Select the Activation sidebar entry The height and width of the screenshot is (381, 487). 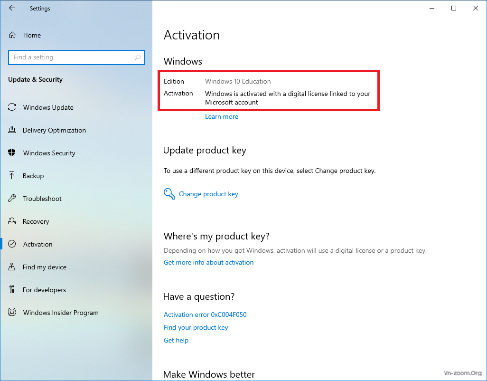click(76, 244)
